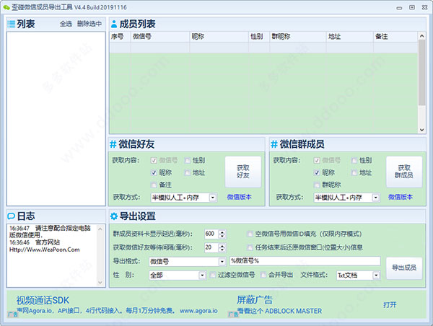Click the %微信号% export format text field
Viewport: 433px width, 326px height.
(305, 261)
